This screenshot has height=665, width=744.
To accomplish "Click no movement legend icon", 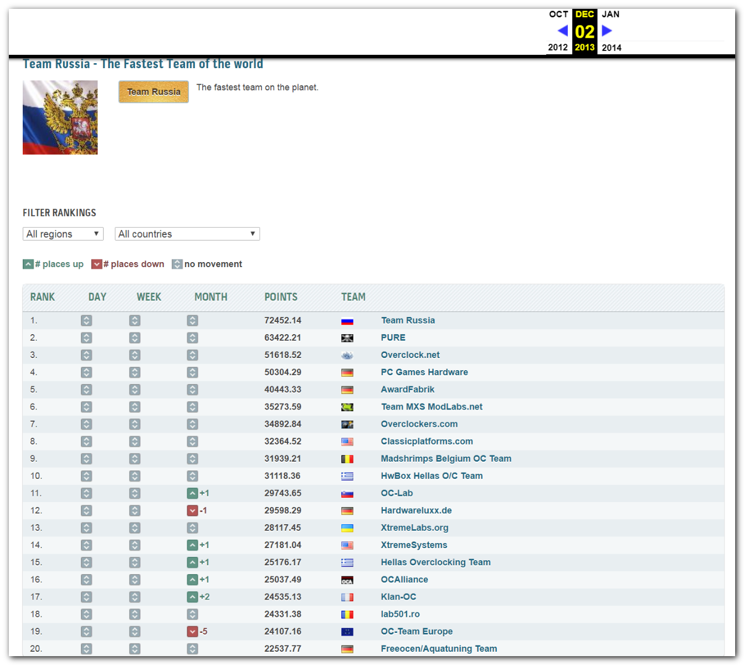I will click(177, 264).
